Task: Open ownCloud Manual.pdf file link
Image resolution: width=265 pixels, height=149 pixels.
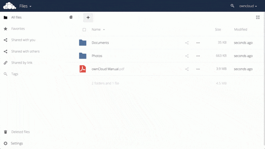Action: click(x=108, y=69)
